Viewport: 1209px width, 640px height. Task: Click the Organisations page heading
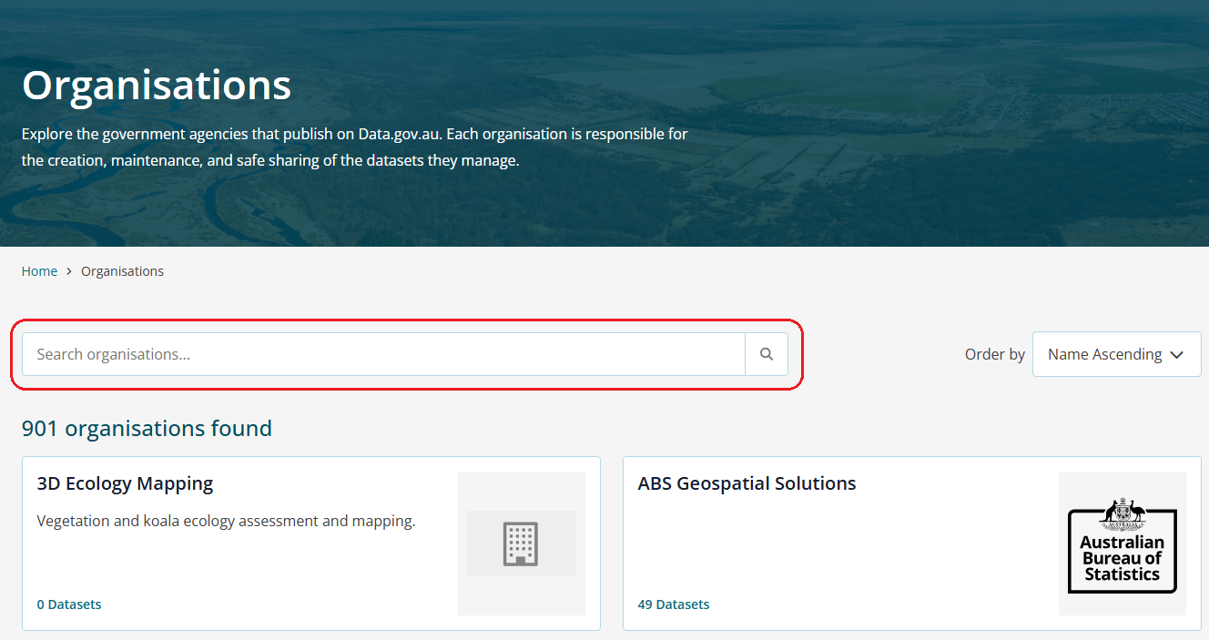(157, 85)
